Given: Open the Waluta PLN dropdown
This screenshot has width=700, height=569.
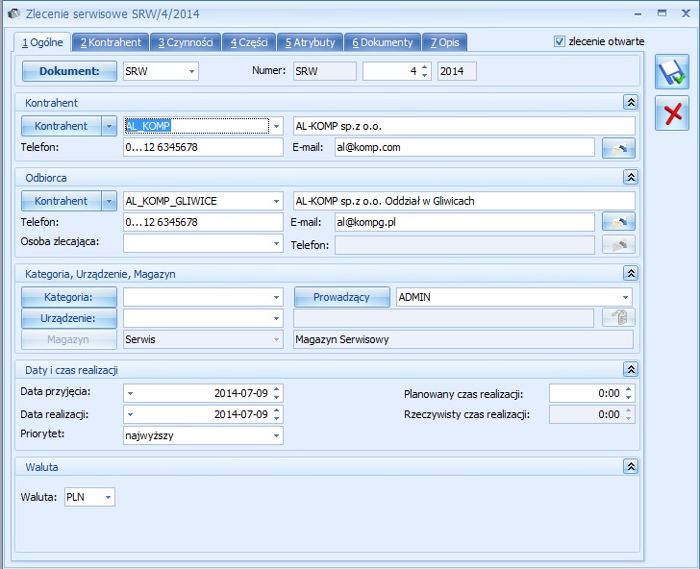Looking at the screenshot, I should 108,497.
